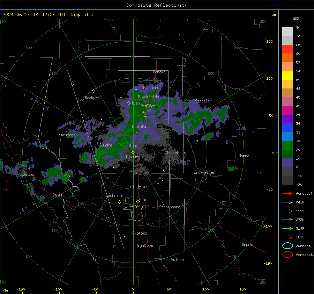Click the RockyMH label
This screenshot has width=314, height=294.
pyautogui.click(x=92, y=98)
